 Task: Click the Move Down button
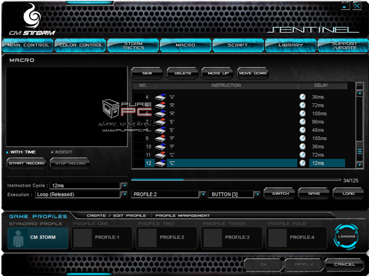point(253,73)
